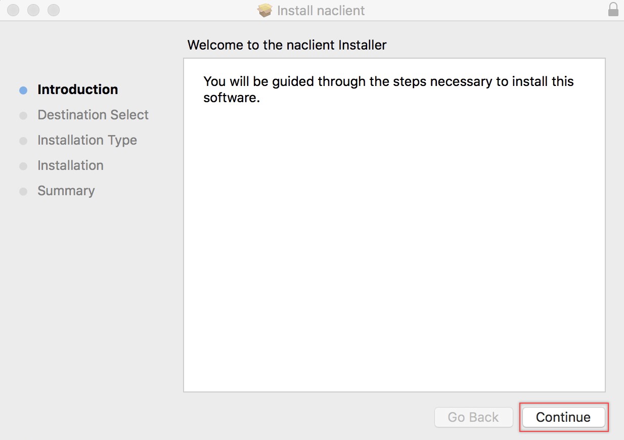Click the 'Install naclient' window title

(321, 10)
